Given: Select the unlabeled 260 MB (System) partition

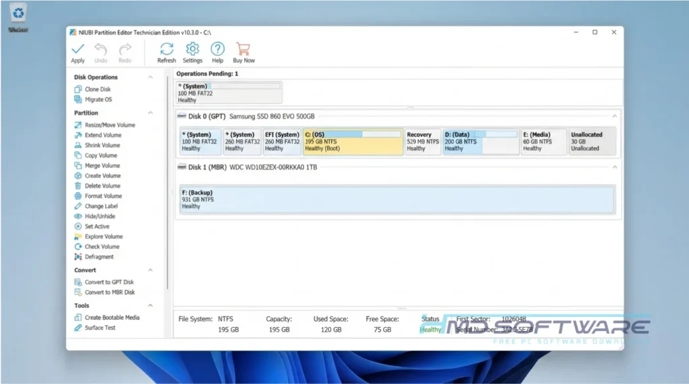Looking at the screenshot, I should (242, 142).
